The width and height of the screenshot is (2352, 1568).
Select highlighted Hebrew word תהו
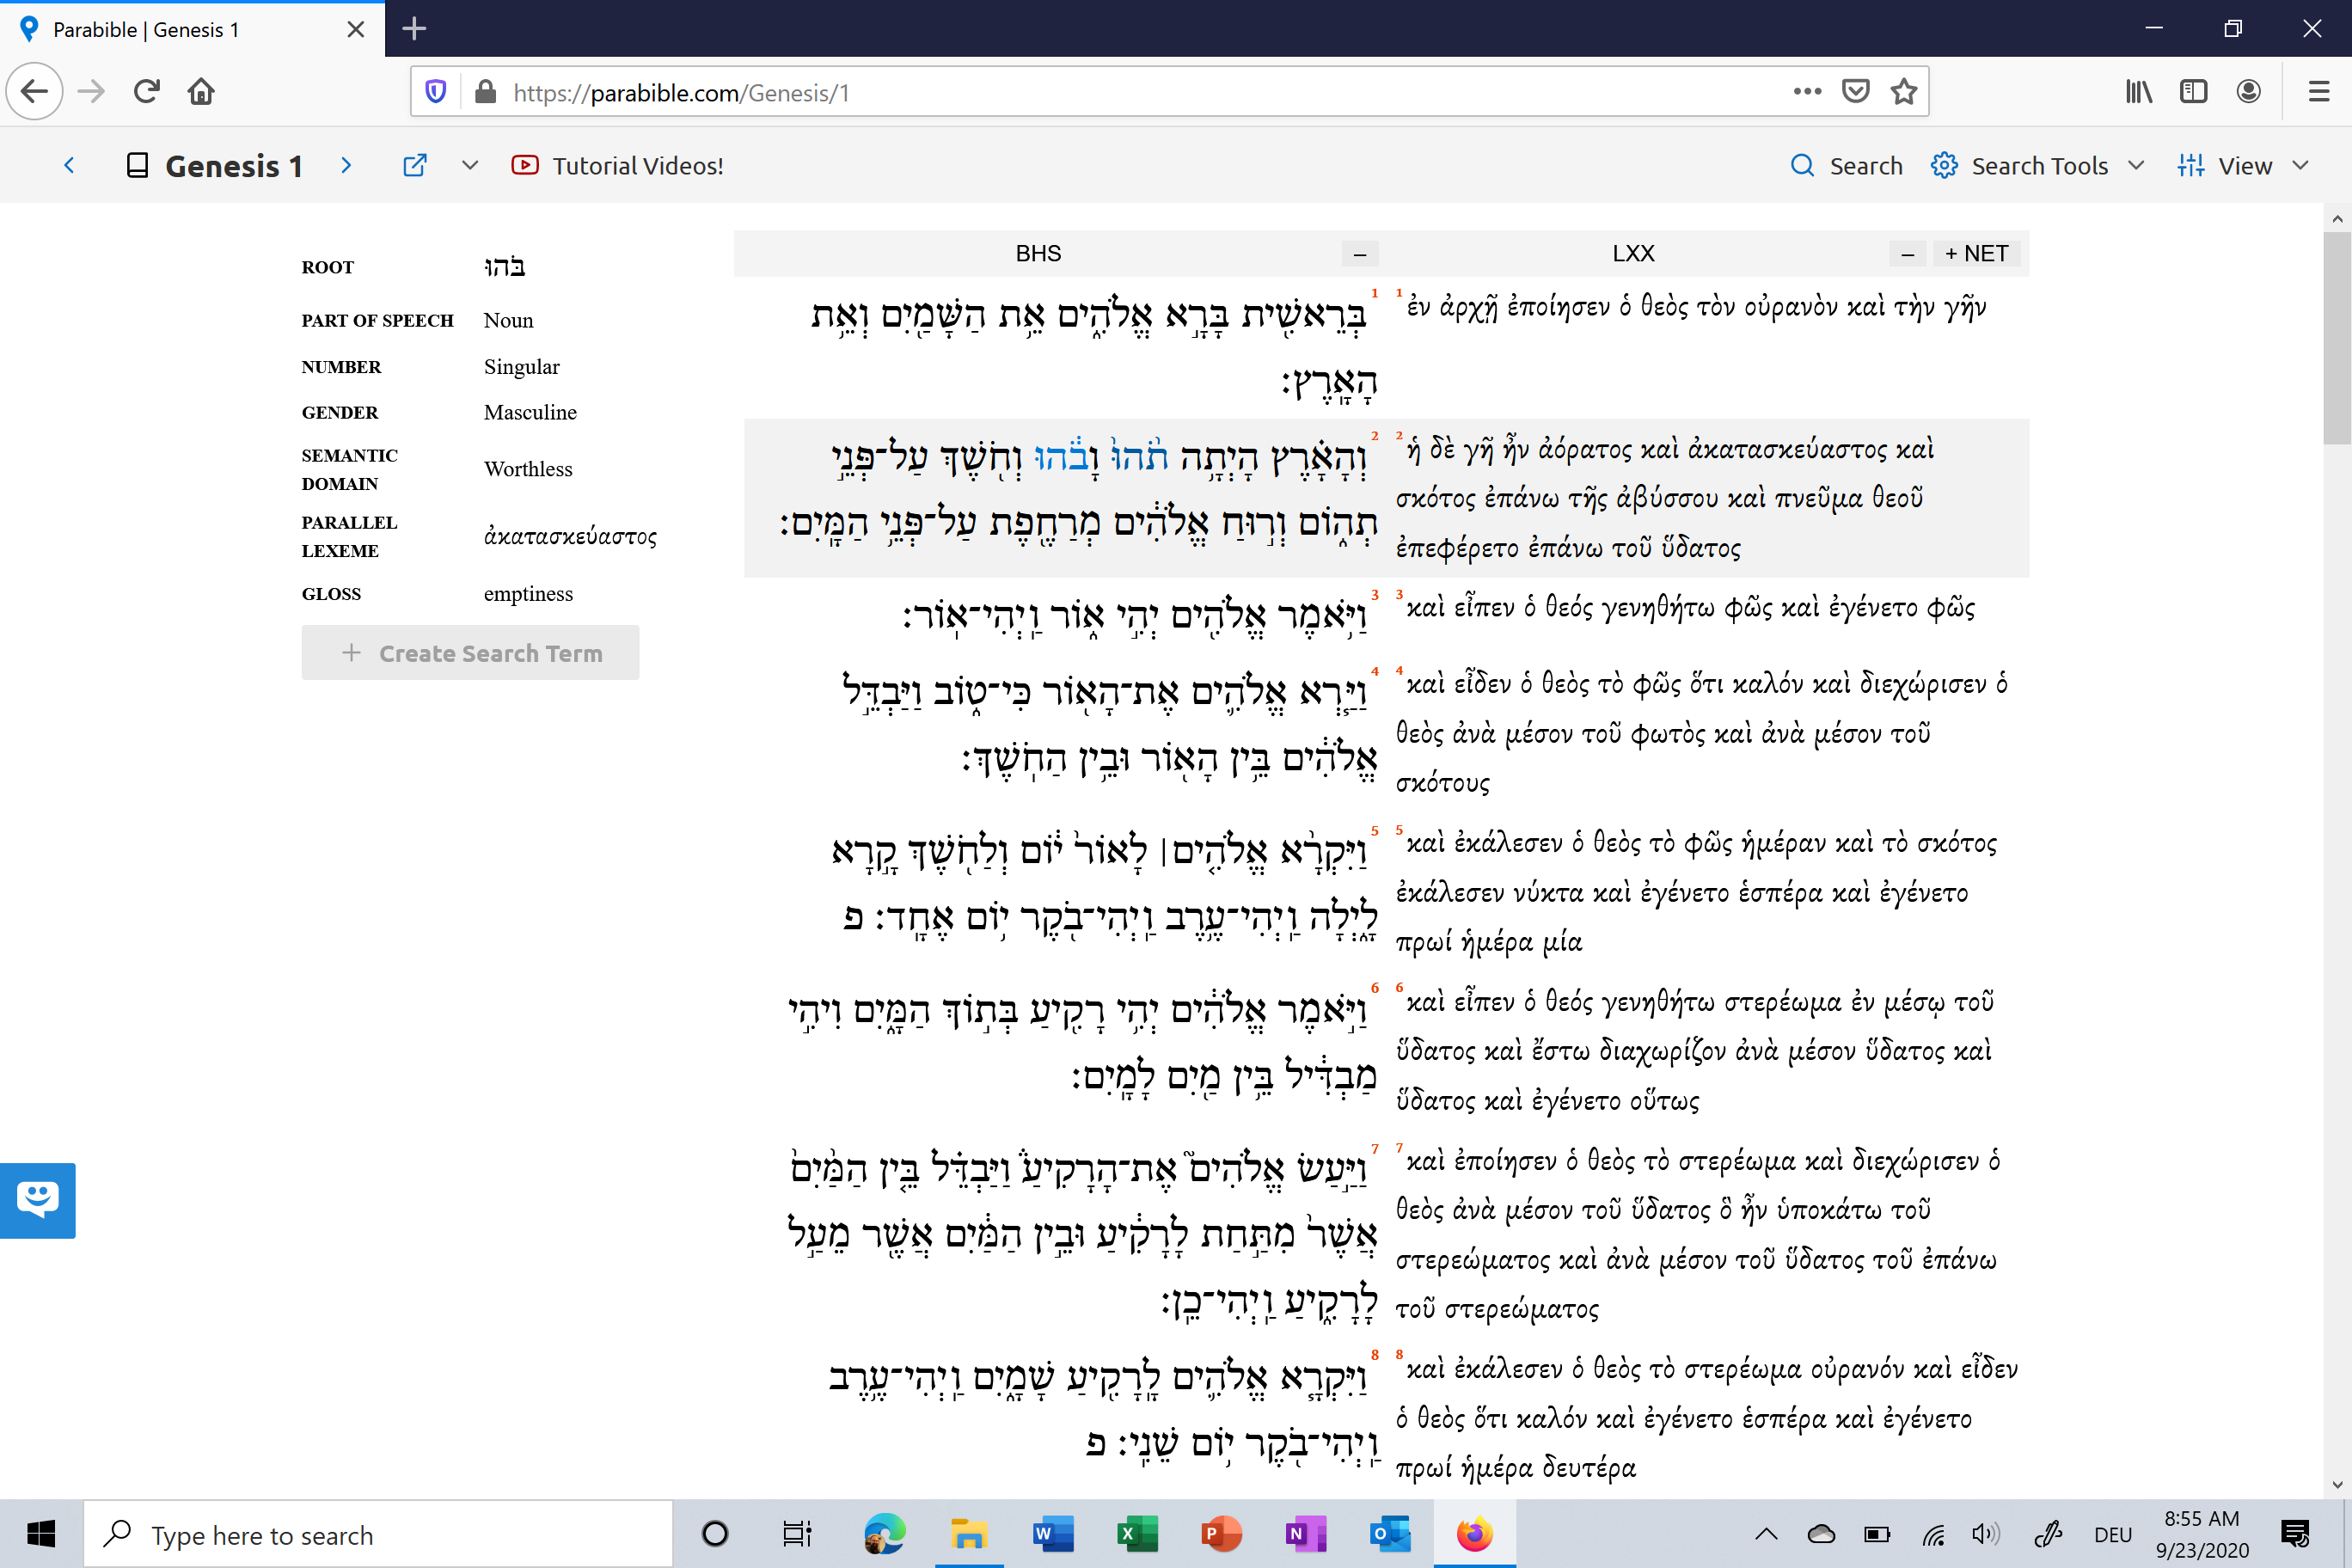1139,458
